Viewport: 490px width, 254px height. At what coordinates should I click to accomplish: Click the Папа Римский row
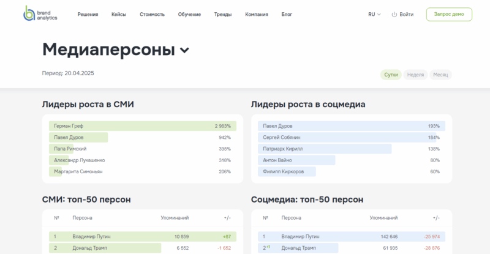click(143, 149)
